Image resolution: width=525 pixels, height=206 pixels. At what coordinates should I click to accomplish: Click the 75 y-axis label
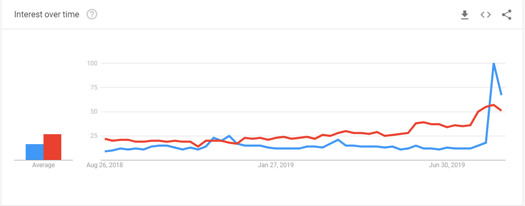click(x=94, y=88)
